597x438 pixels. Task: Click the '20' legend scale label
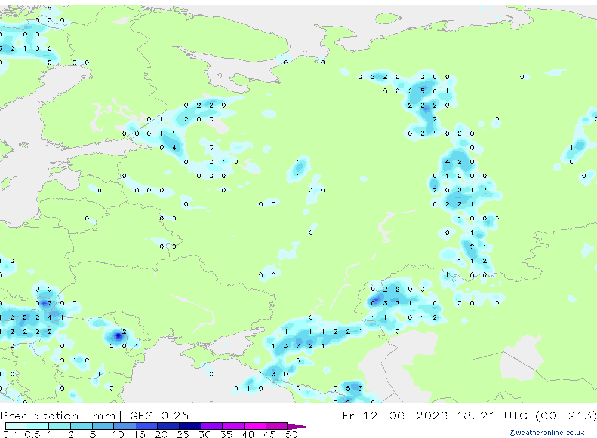pyautogui.click(x=161, y=434)
